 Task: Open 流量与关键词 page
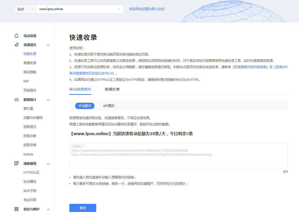click(33, 118)
